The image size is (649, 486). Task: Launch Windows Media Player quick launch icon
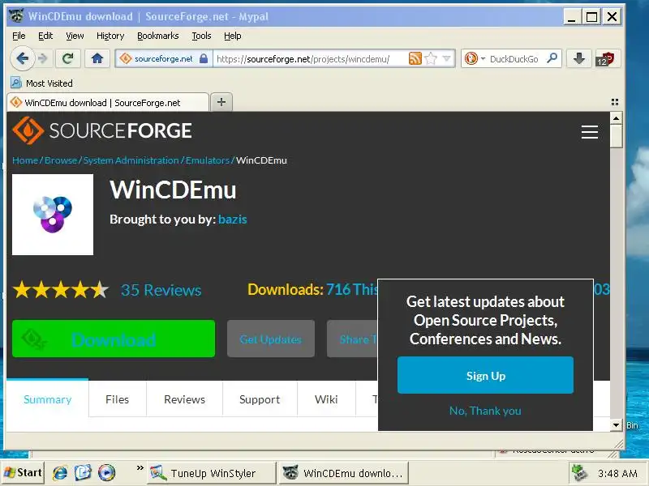click(x=106, y=472)
